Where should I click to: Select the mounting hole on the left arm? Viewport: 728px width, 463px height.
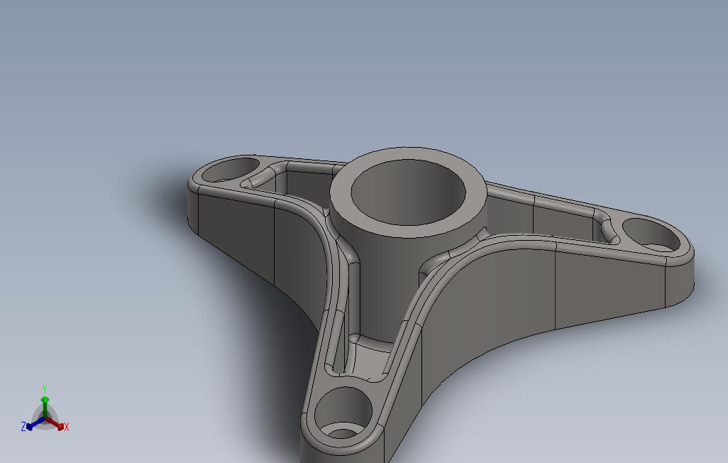(231, 170)
